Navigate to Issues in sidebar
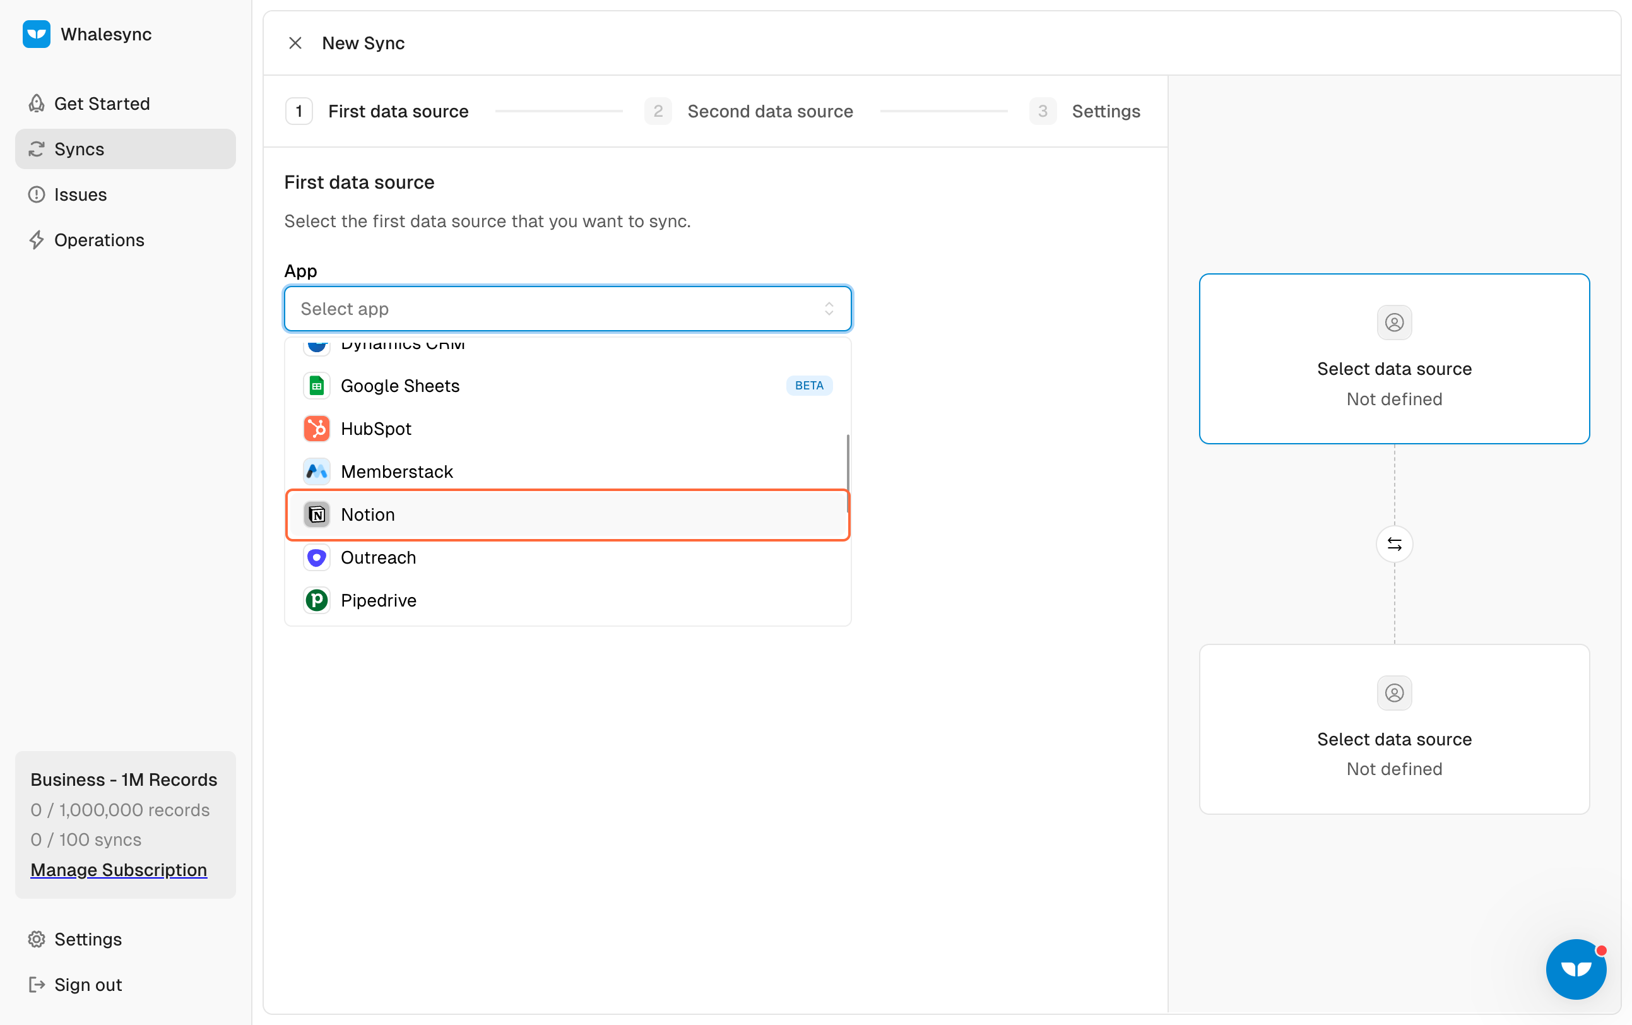 (x=80, y=194)
